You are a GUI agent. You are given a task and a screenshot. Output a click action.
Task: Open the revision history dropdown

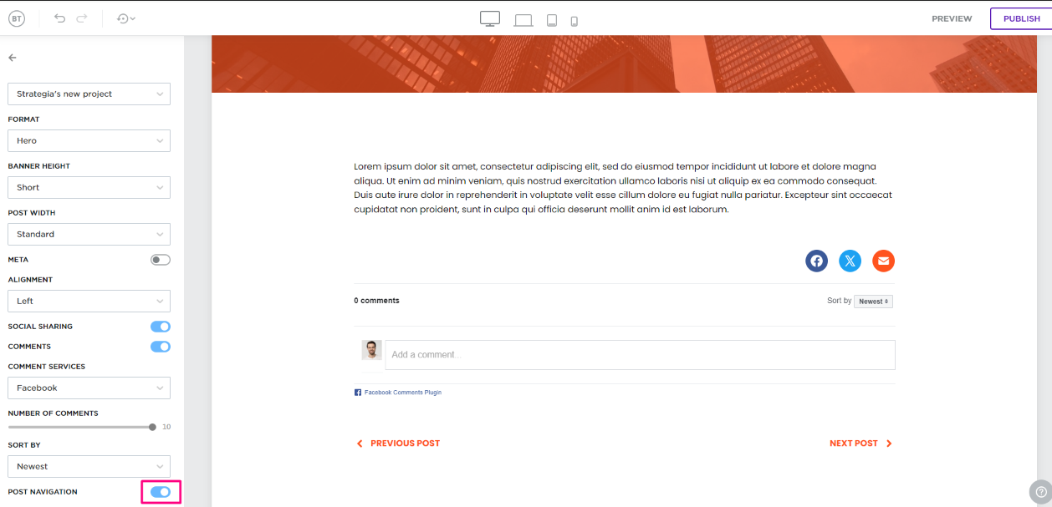(126, 18)
